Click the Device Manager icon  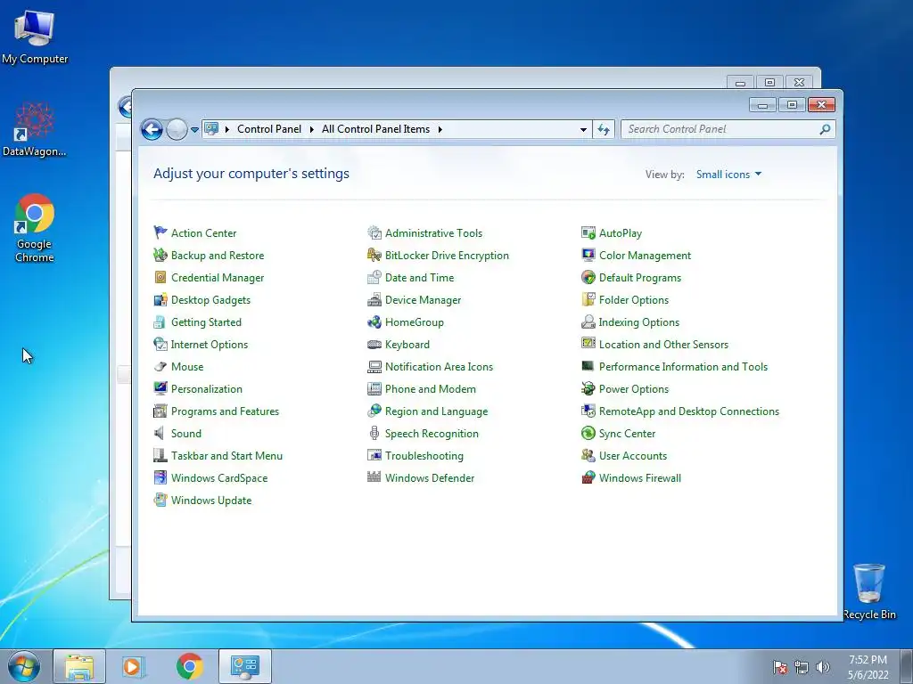[374, 299]
